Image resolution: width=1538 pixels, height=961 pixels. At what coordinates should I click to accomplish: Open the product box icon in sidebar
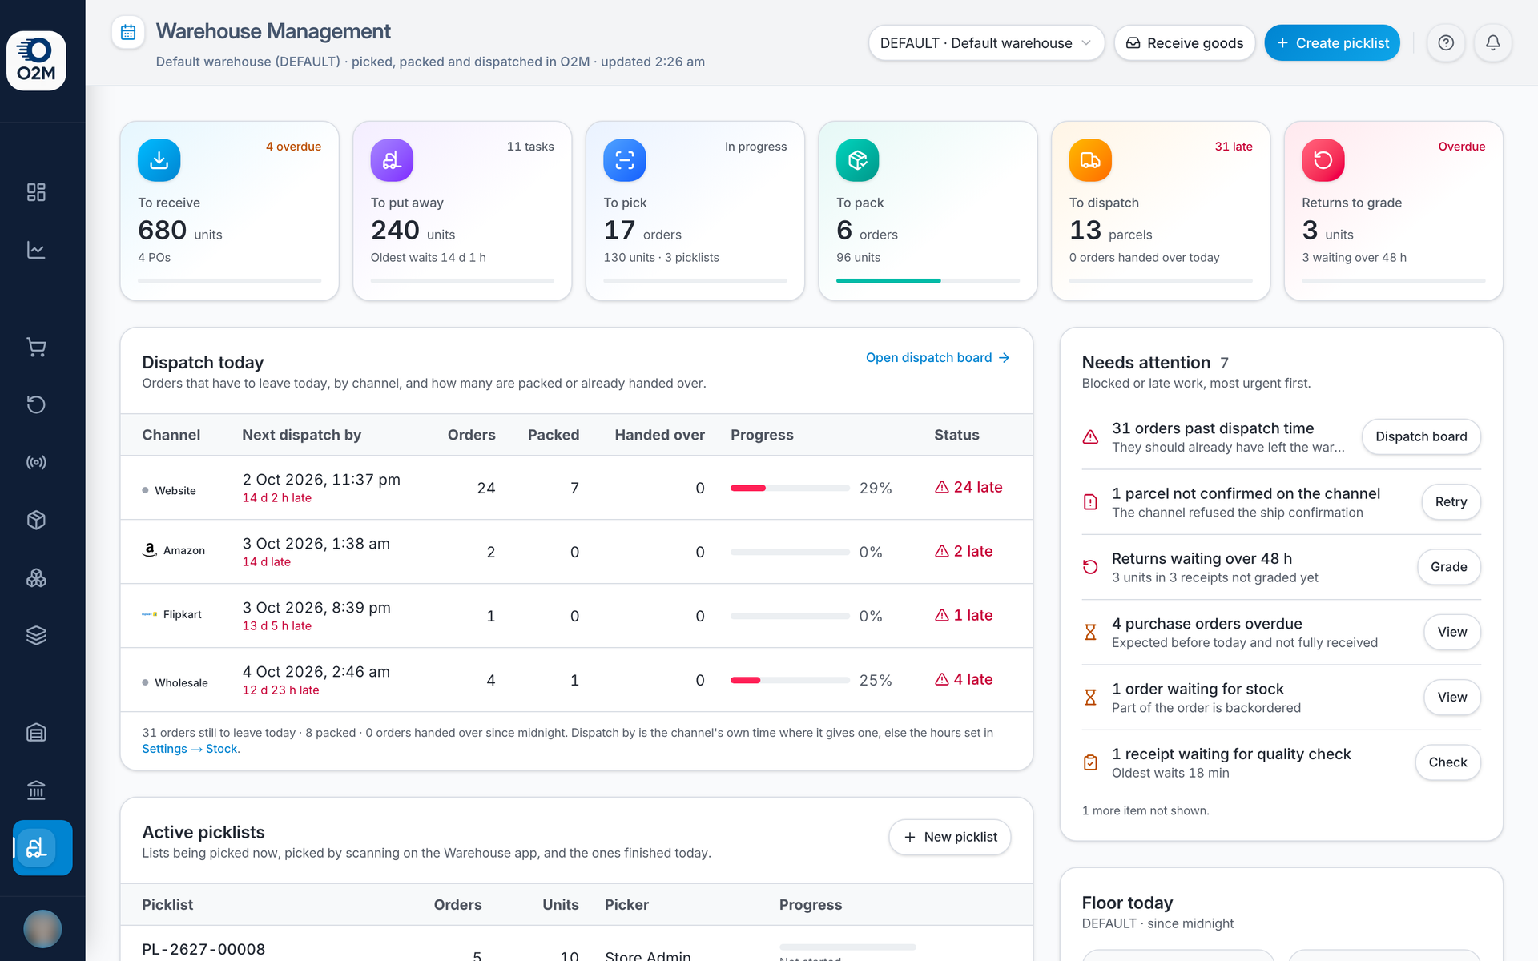pyautogui.click(x=36, y=520)
